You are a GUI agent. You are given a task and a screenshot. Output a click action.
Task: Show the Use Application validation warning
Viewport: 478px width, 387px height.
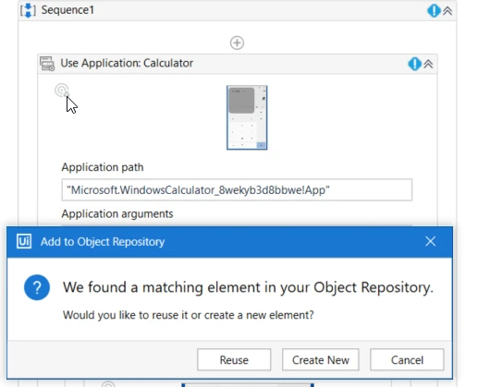click(x=414, y=64)
